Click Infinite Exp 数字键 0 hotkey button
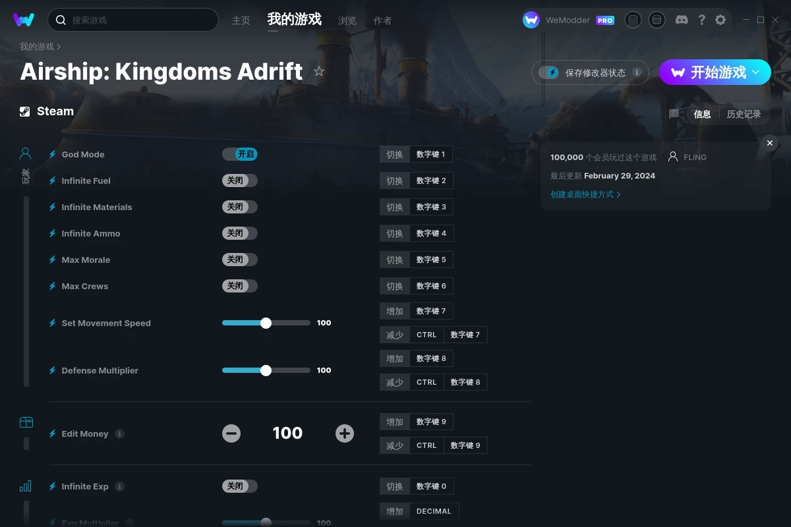791x527 pixels. pos(431,486)
